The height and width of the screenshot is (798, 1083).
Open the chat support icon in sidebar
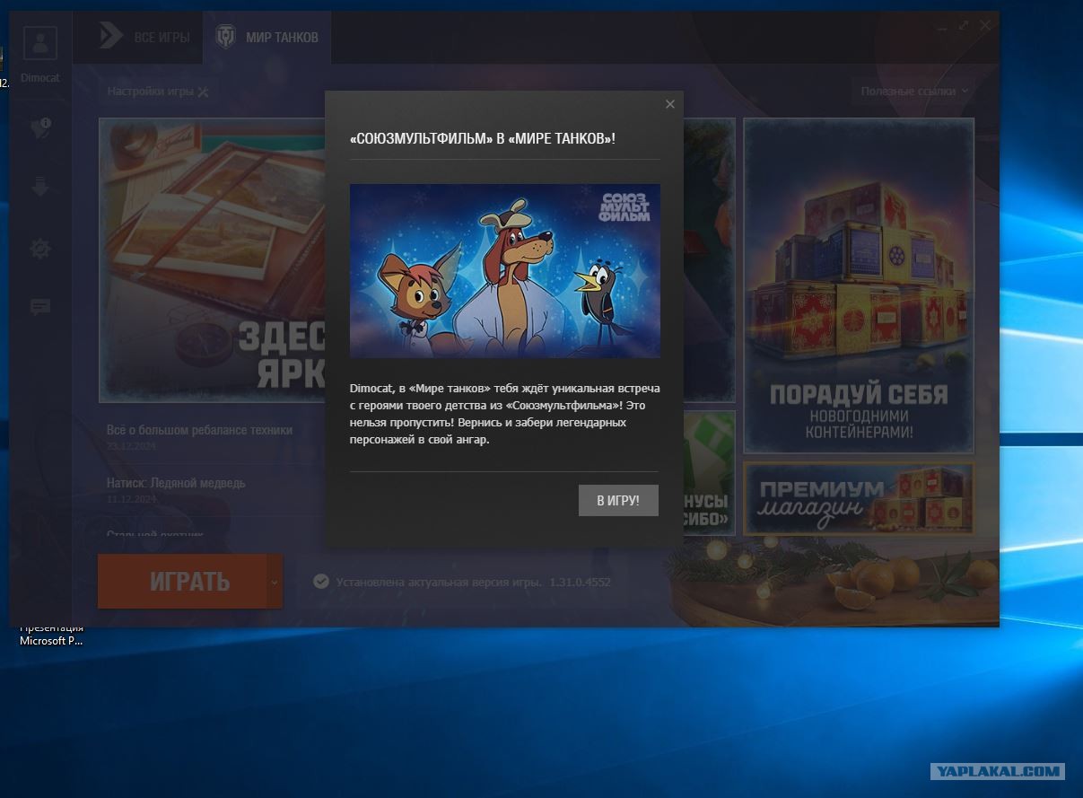(x=40, y=307)
